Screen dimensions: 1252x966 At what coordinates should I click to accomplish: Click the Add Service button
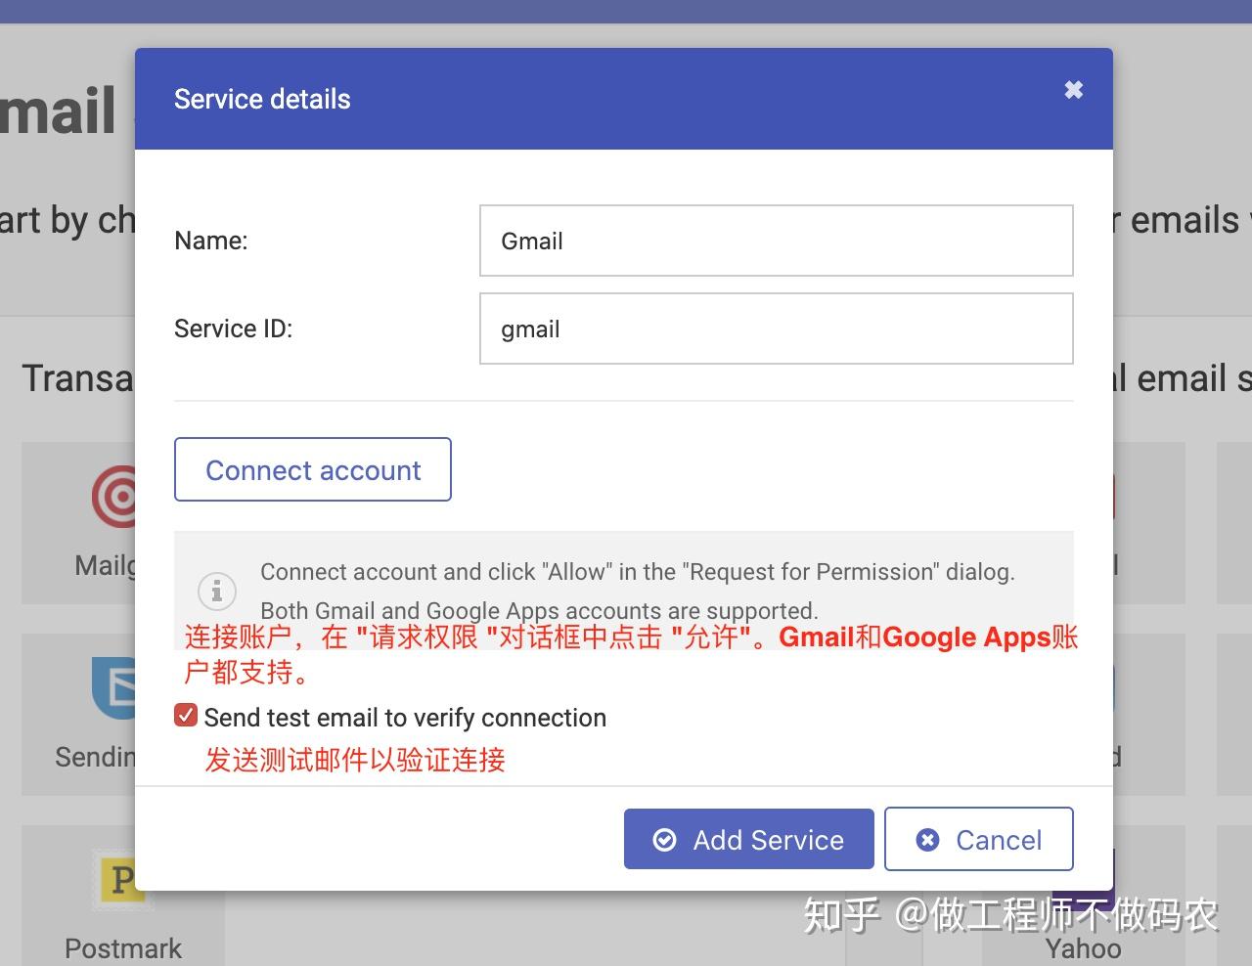pyautogui.click(x=749, y=839)
